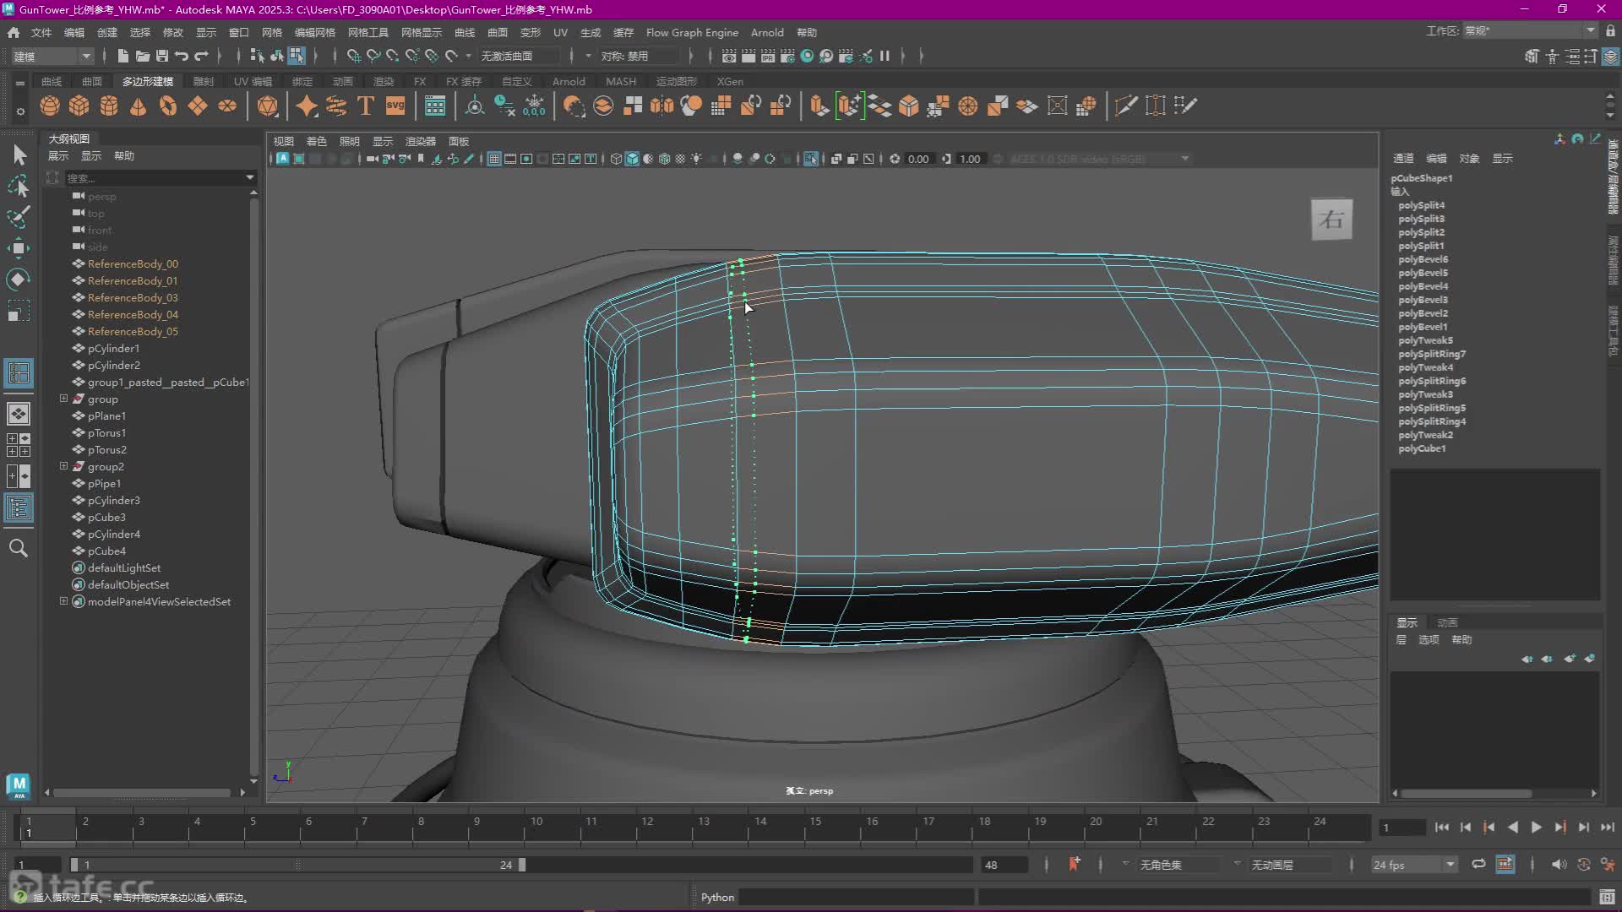Toggle loop playback mode button
Screen dimensions: 1622x912
pos(1478,864)
